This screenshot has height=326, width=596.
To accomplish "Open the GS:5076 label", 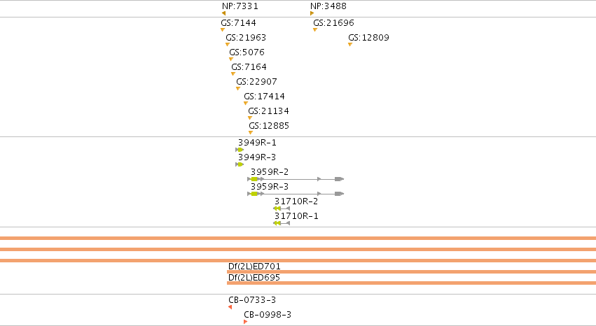I will (247, 52).
